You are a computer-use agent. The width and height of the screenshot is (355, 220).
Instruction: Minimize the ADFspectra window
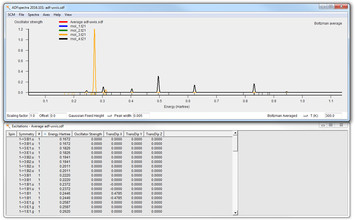coord(323,6)
